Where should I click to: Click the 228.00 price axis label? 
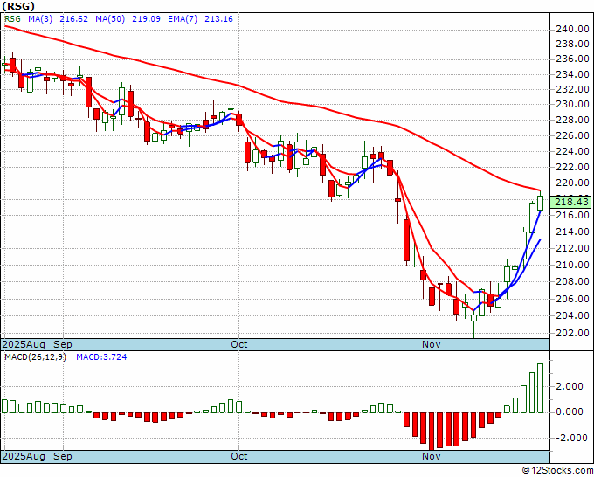[x=572, y=120]
